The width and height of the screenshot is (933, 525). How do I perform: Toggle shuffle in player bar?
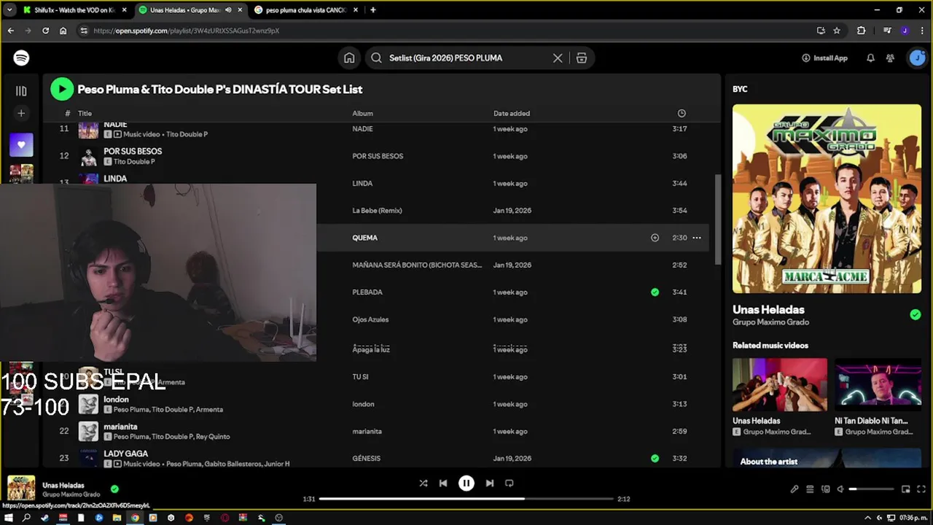click(423, 483)
